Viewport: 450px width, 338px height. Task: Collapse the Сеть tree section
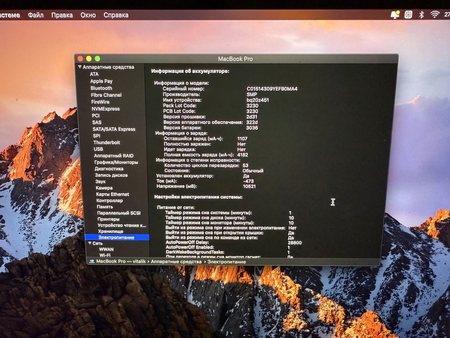[90, 243]
